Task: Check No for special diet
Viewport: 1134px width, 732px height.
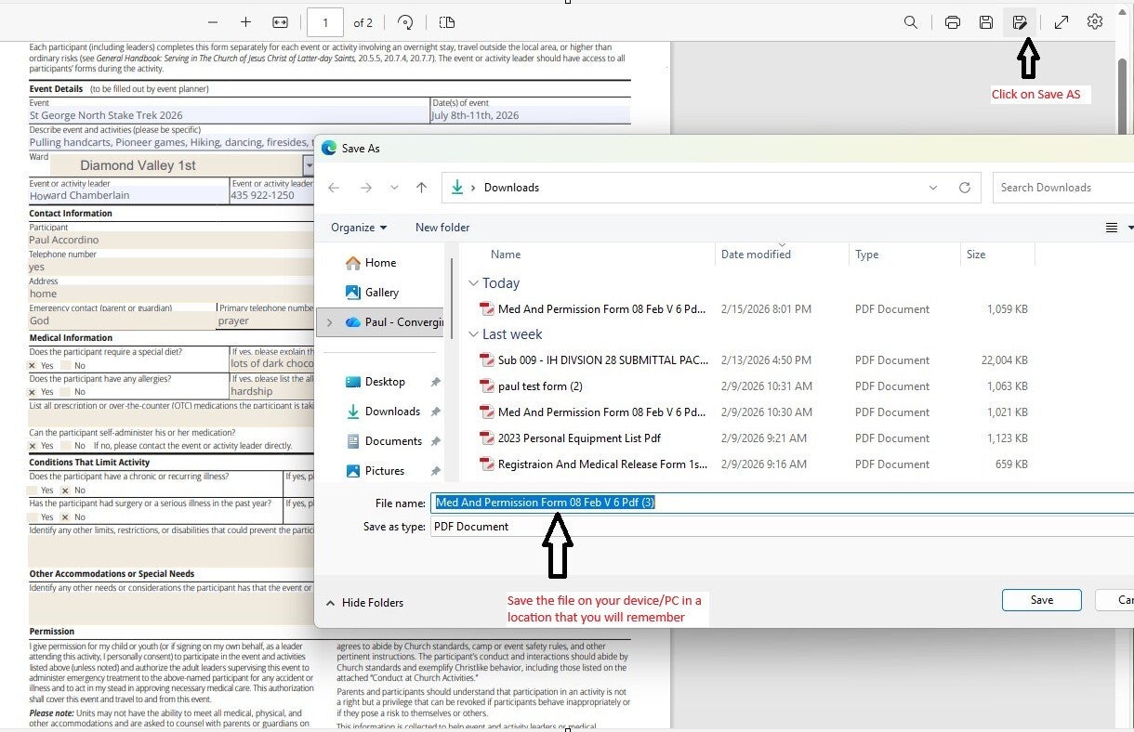Action: tap(66, 366)
